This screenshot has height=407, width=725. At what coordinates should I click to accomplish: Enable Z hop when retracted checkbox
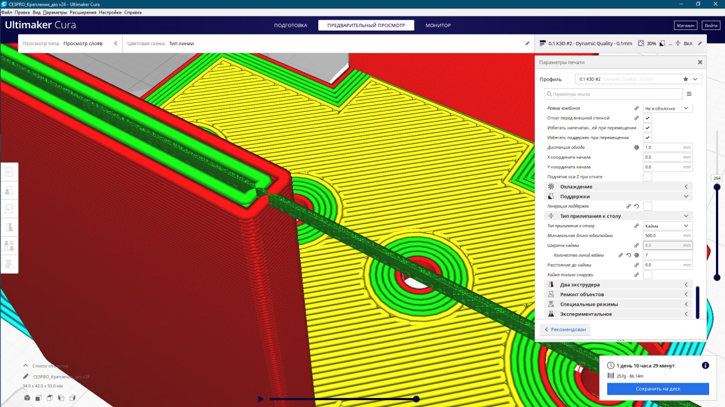pos(647,177)
